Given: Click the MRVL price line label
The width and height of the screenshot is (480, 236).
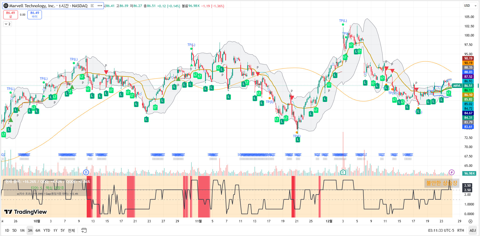Looking at the screenshot, I should [457, 86].
